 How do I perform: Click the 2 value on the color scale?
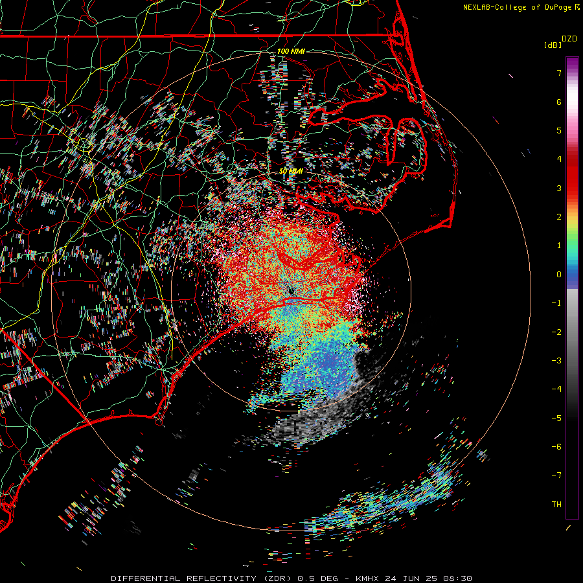pyautogui.click(x=559, y=217)
